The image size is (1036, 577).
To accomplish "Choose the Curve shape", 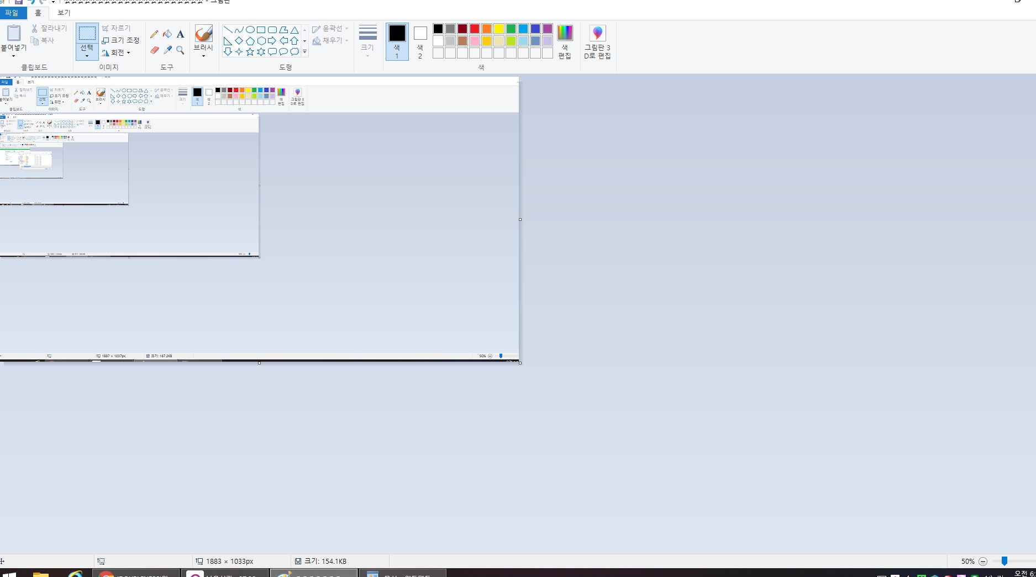I will click(x=239, y=30).
